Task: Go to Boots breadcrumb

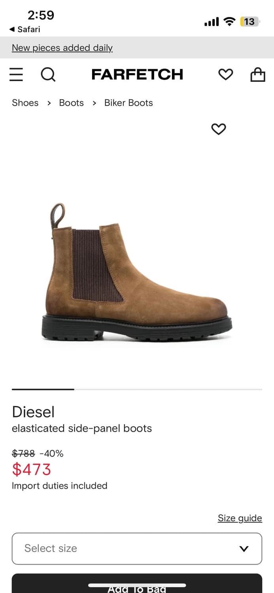Action: click(72, 103)
